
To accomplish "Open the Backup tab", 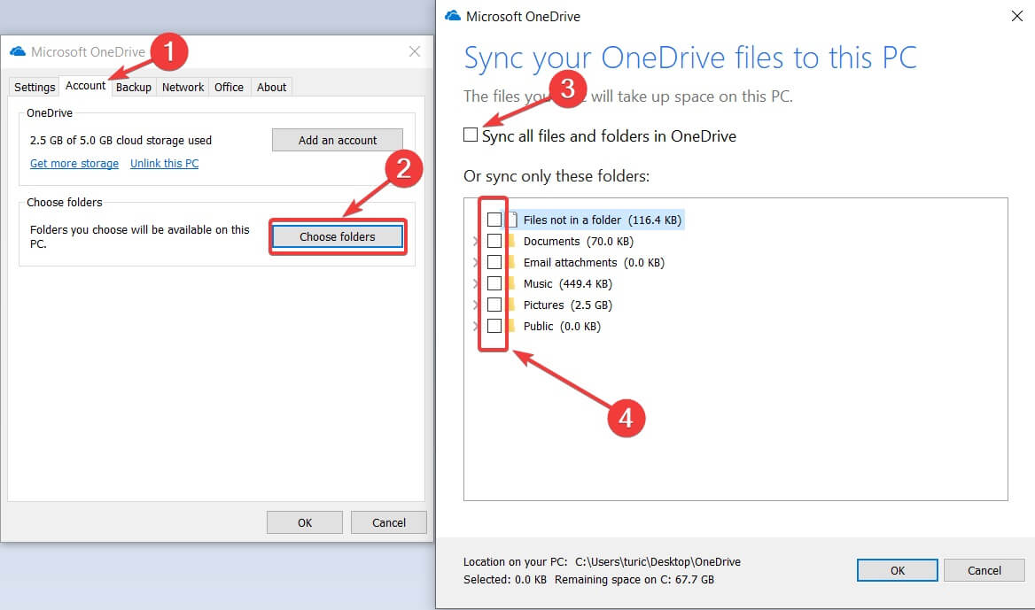I will point(133,87).
